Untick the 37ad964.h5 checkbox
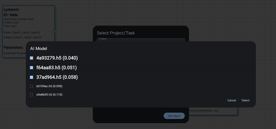The width and height of the screenshot is (276, 129). click(31, 77)
